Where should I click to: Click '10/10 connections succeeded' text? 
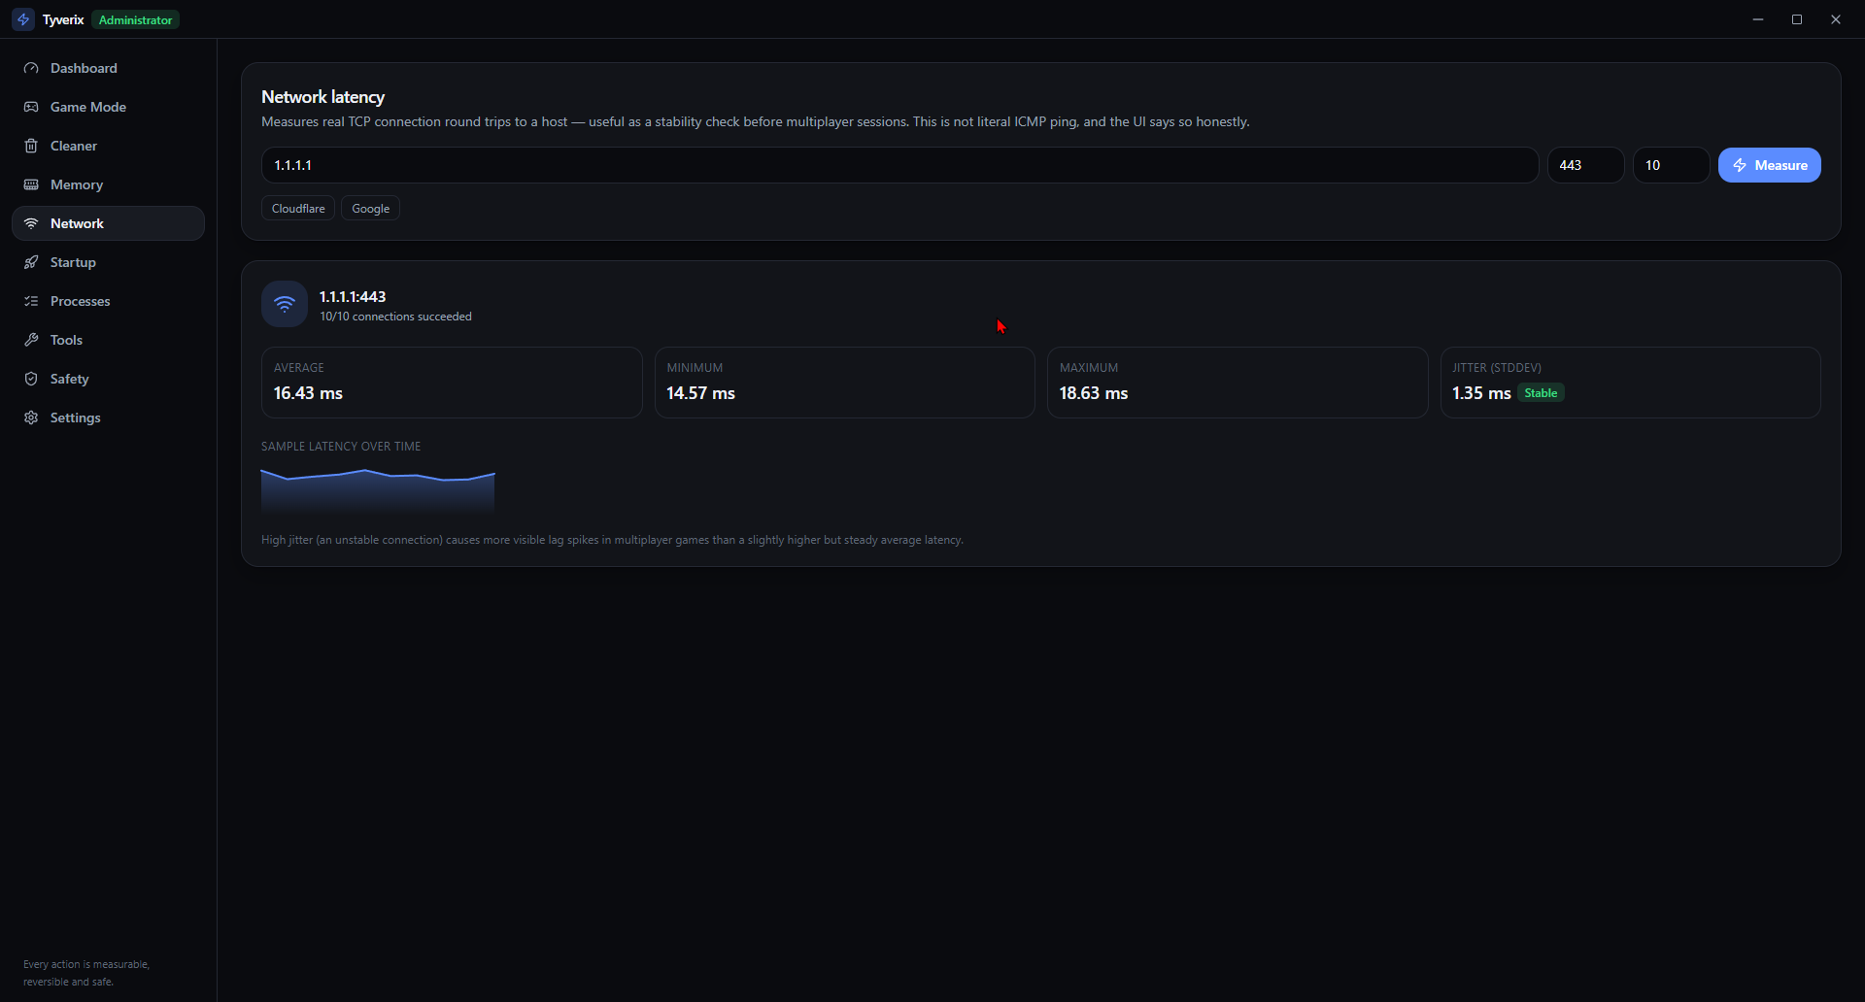click(395, 317)
